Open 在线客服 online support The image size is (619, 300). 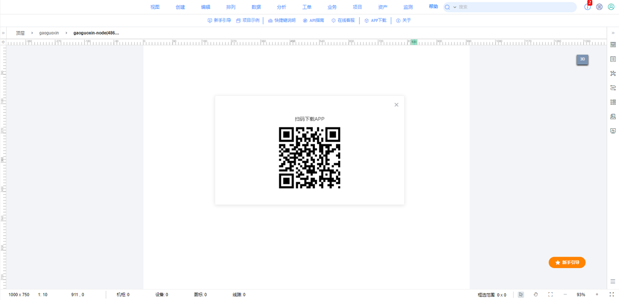click(343, 20)
